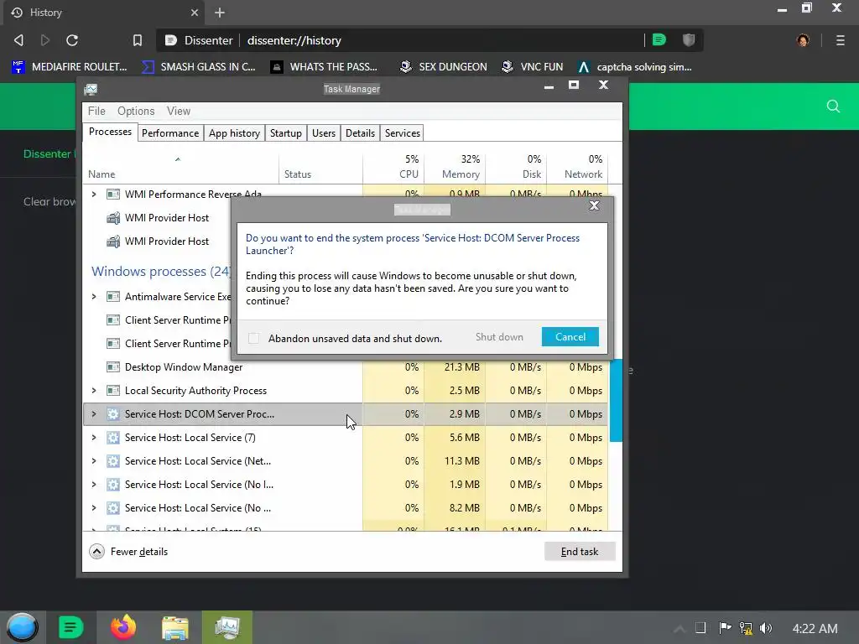Click the Windows processes (24) group heading

pyautogui.click(x=160, y=272)
